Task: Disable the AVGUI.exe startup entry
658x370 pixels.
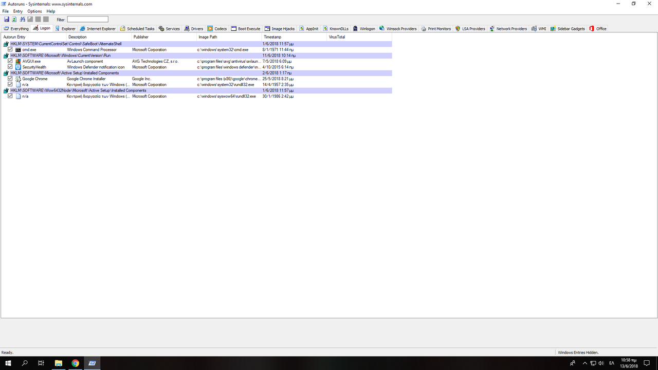Action: tap(10, 61)
